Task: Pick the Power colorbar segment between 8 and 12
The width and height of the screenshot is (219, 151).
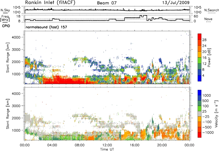Action: tap(200, 67)
